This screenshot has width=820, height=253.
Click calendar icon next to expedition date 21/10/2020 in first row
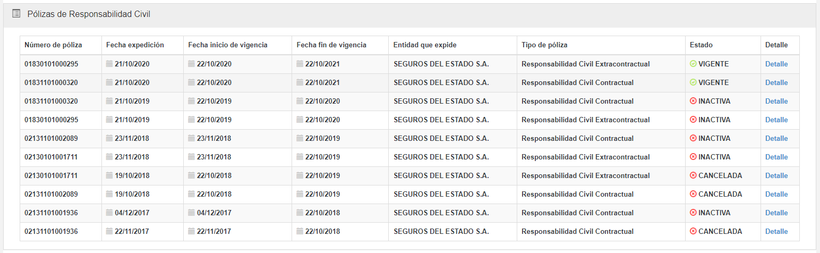109,64
